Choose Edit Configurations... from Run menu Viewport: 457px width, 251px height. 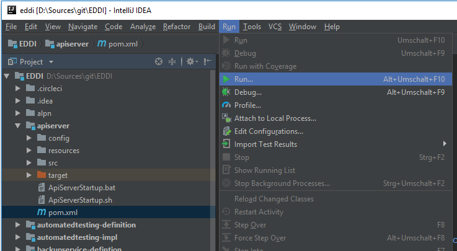pyautogui.click(x=268, y=131)
